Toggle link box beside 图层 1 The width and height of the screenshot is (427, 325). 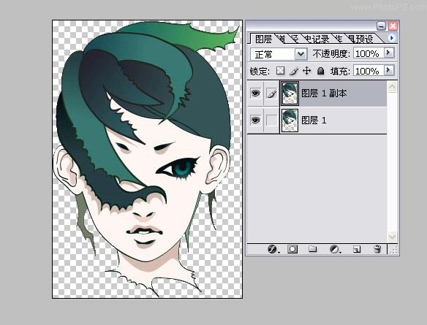click(271, 120)
